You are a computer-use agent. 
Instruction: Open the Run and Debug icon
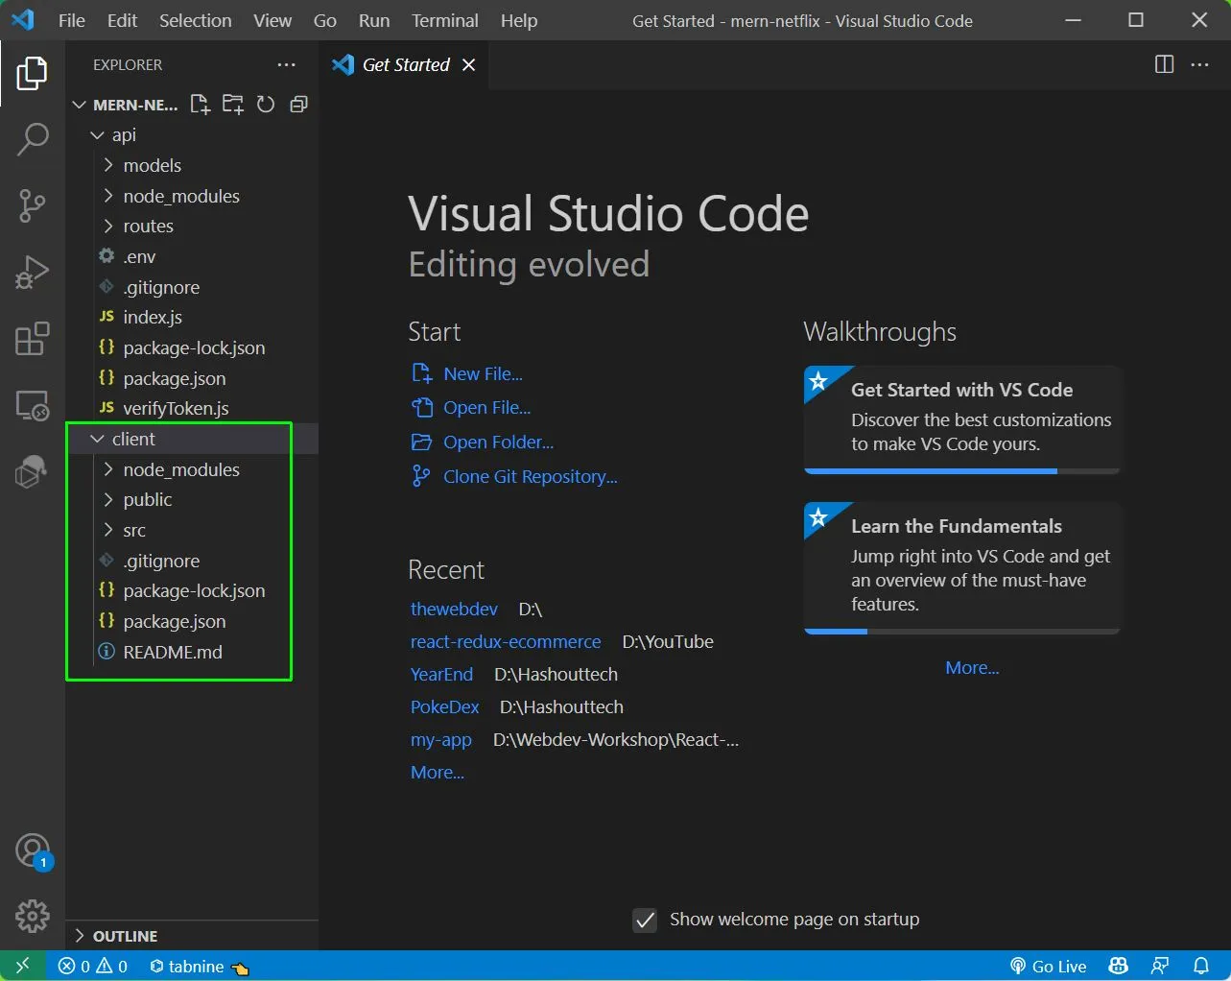[32, 272]
